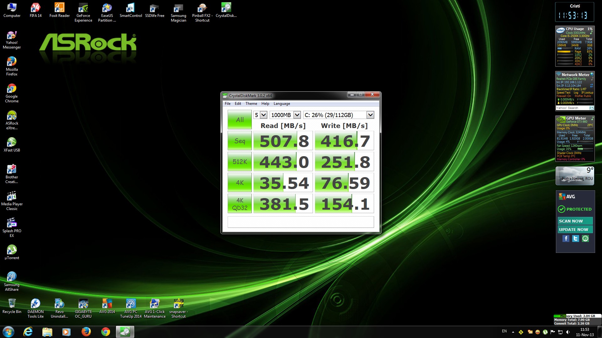Click UPDATE NOW in AVG gadget
The image size is (602, 338).
(575, 229)
